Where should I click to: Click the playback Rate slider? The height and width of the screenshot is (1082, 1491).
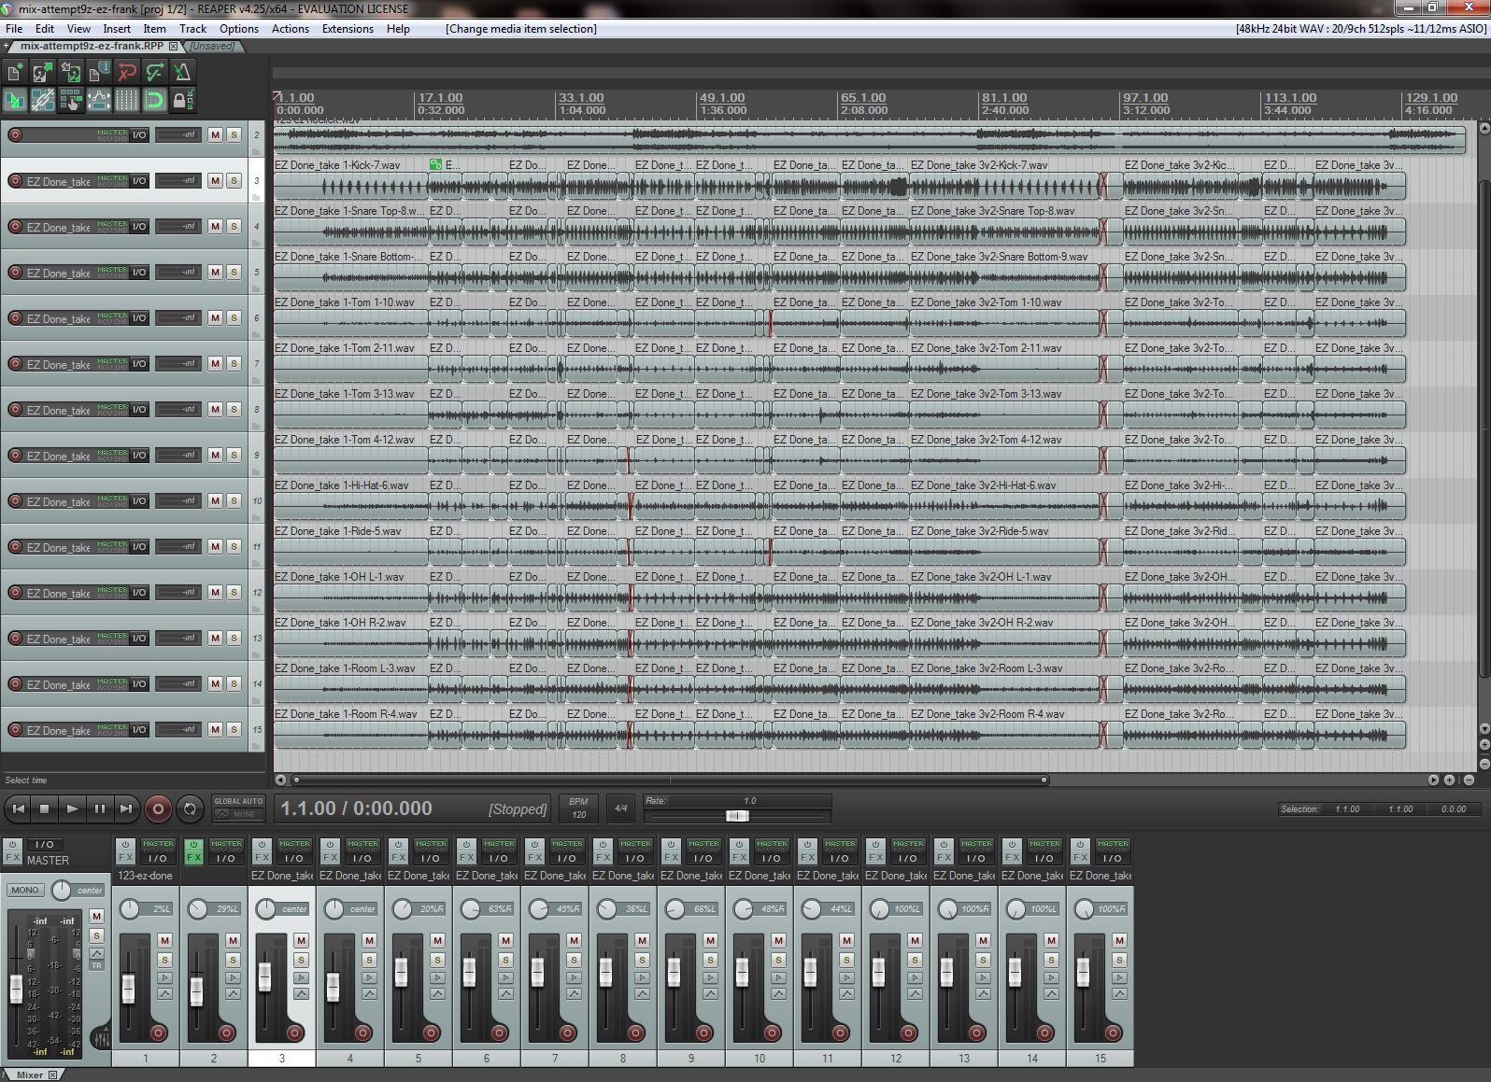(x=737, y=815)
